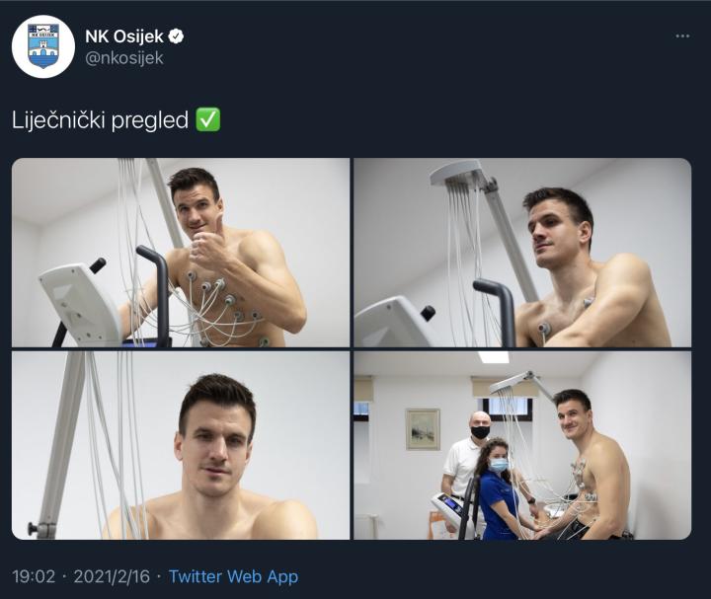The height and width of the screenshot is (599, 711).
Task: Click the NK Osijek club crest avatar
Action: 43,46
